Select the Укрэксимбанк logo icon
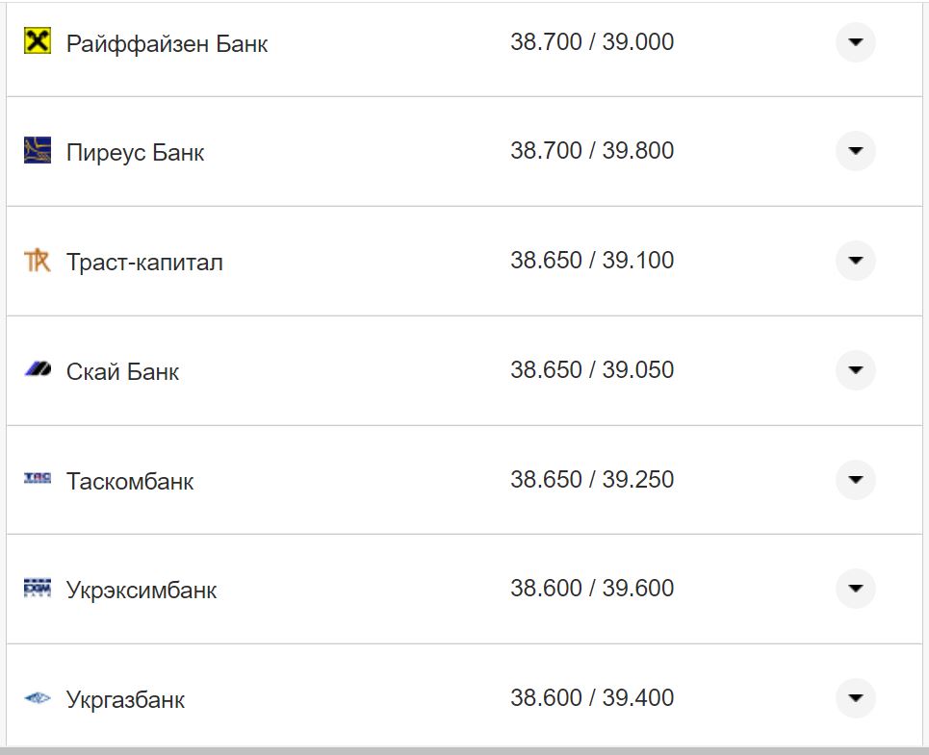 coord(36,588)
